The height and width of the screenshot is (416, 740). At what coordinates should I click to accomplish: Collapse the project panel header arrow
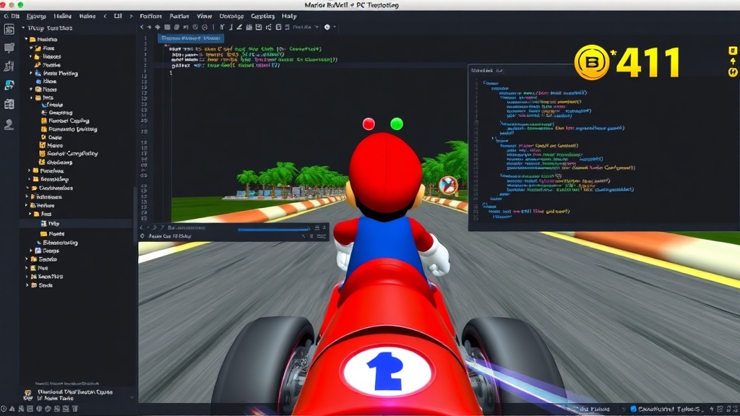tap(23, 28)
